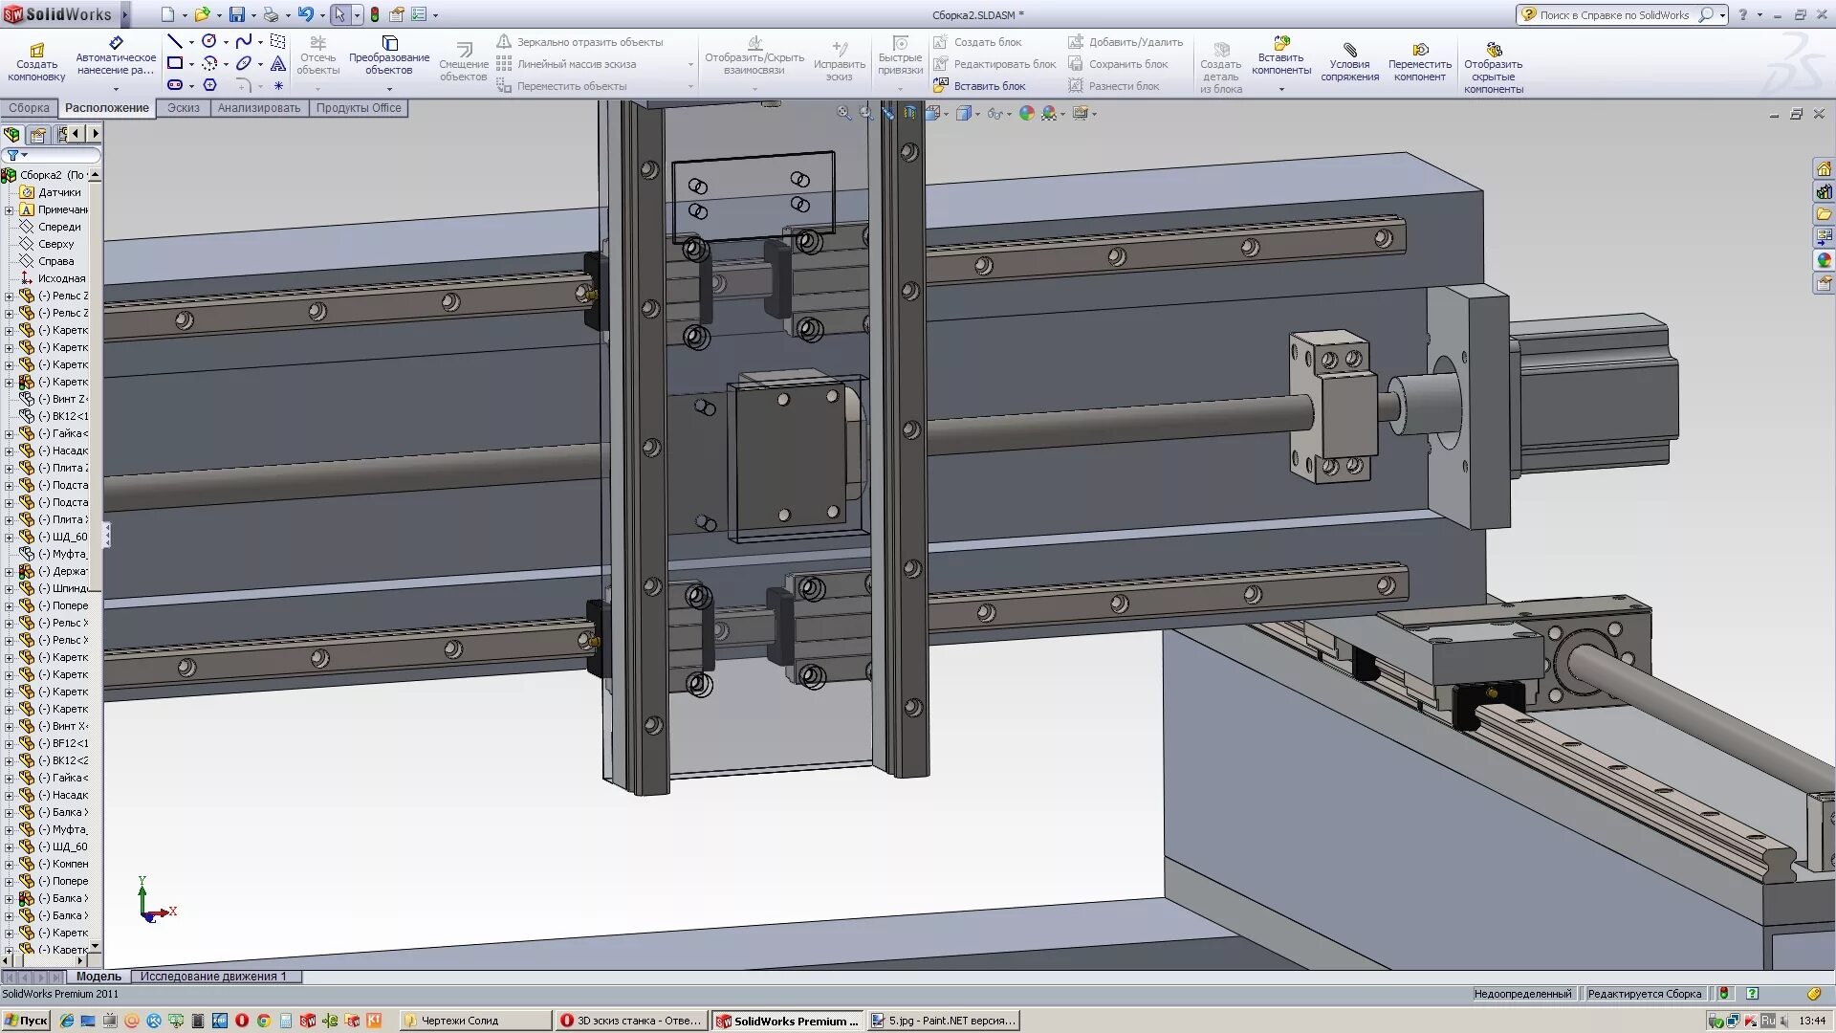Open the Анализировать tab
This screenshot has height=1033, width=1836.
click(x=258, y=108)
